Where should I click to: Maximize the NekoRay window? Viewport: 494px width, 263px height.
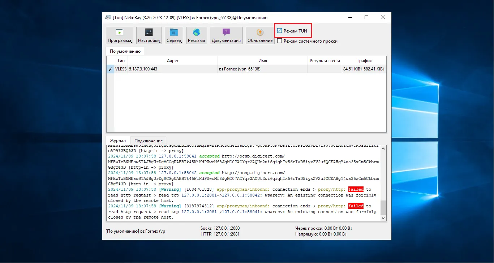click(366, 17)
